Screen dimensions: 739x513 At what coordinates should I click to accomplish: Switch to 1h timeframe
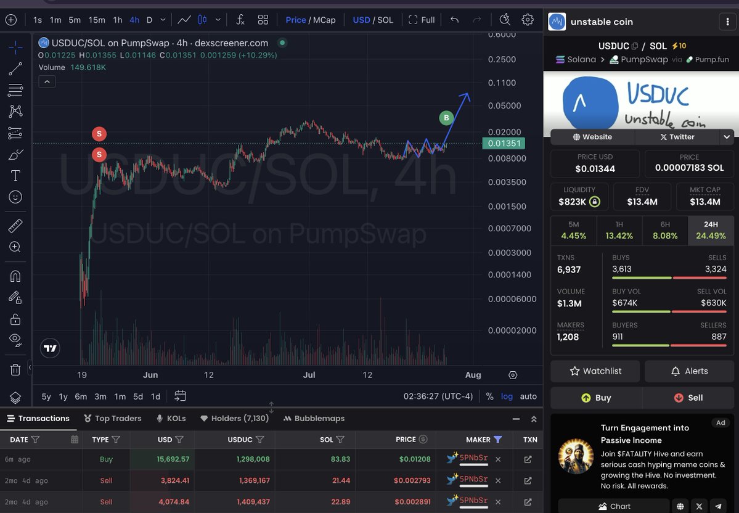click(x=117, y=20)
